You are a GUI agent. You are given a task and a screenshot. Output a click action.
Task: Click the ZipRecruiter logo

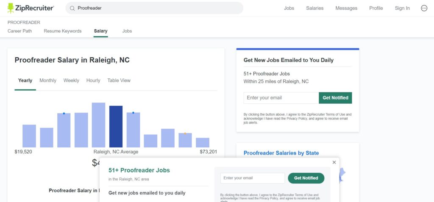[x=31, y=8]
